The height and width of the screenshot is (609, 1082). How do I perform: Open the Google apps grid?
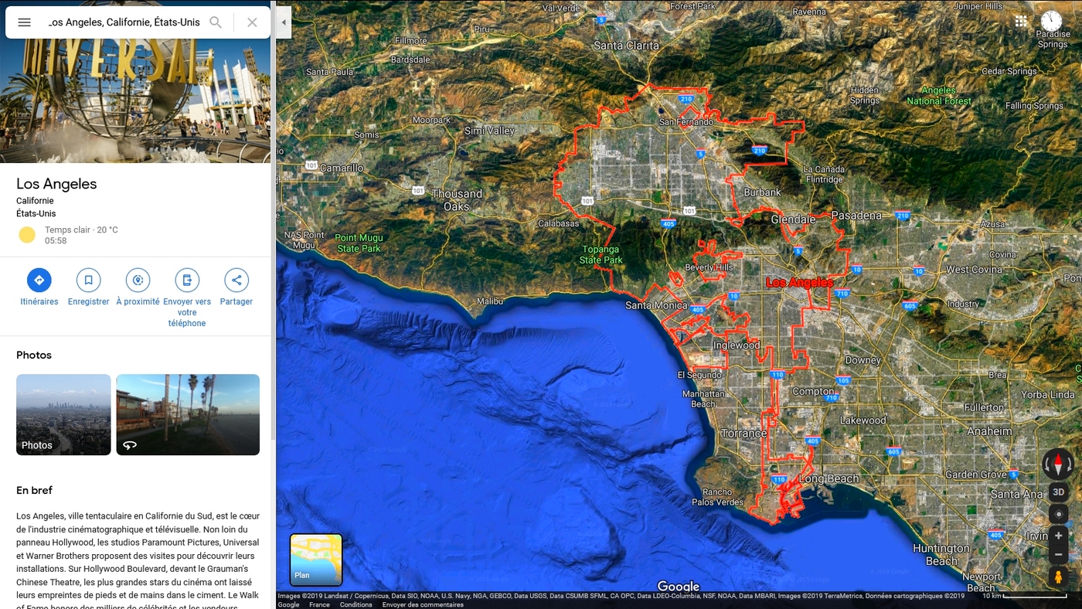(1021, 22)
